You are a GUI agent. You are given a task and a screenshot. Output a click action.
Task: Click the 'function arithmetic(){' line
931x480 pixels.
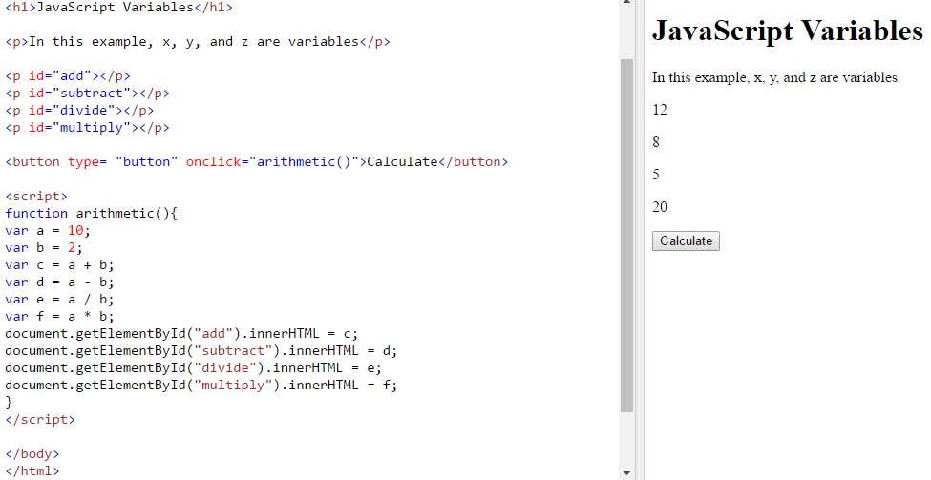[x=92, y=214]
